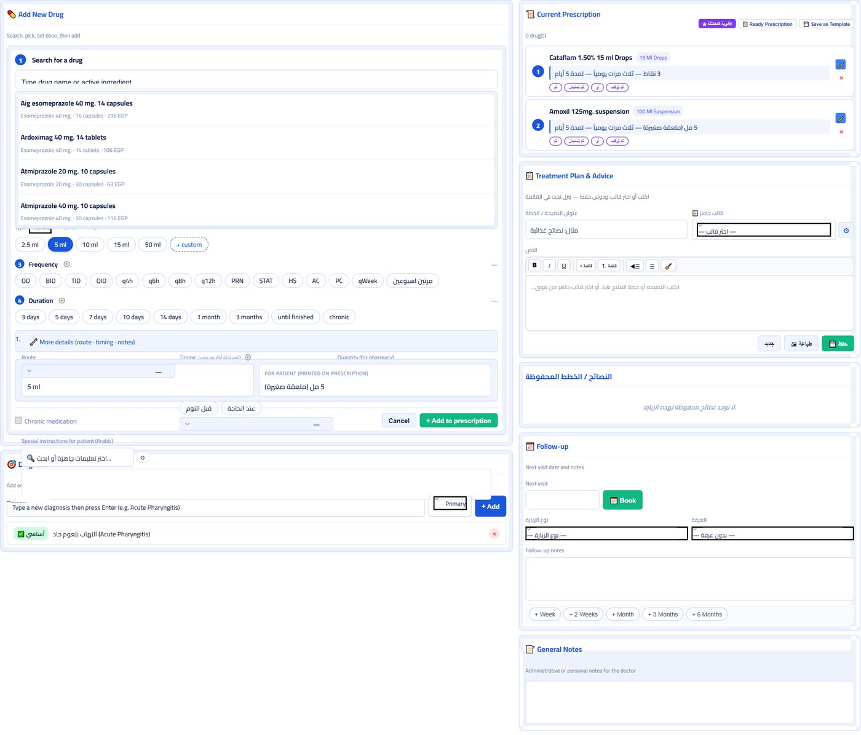Click the gear icon beside Duration
The width and height of the screenshot is (861, 735).
coord(61,301)
